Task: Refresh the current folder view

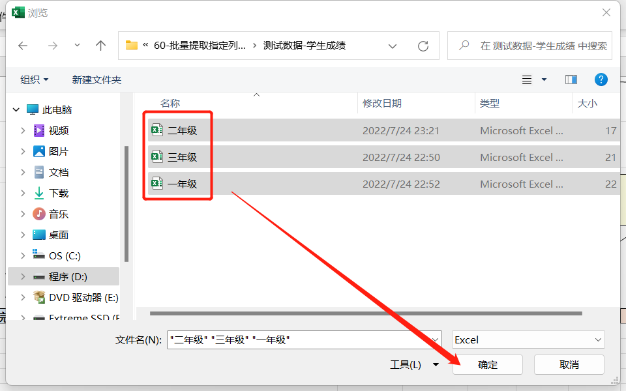Action: pos(423,46)
